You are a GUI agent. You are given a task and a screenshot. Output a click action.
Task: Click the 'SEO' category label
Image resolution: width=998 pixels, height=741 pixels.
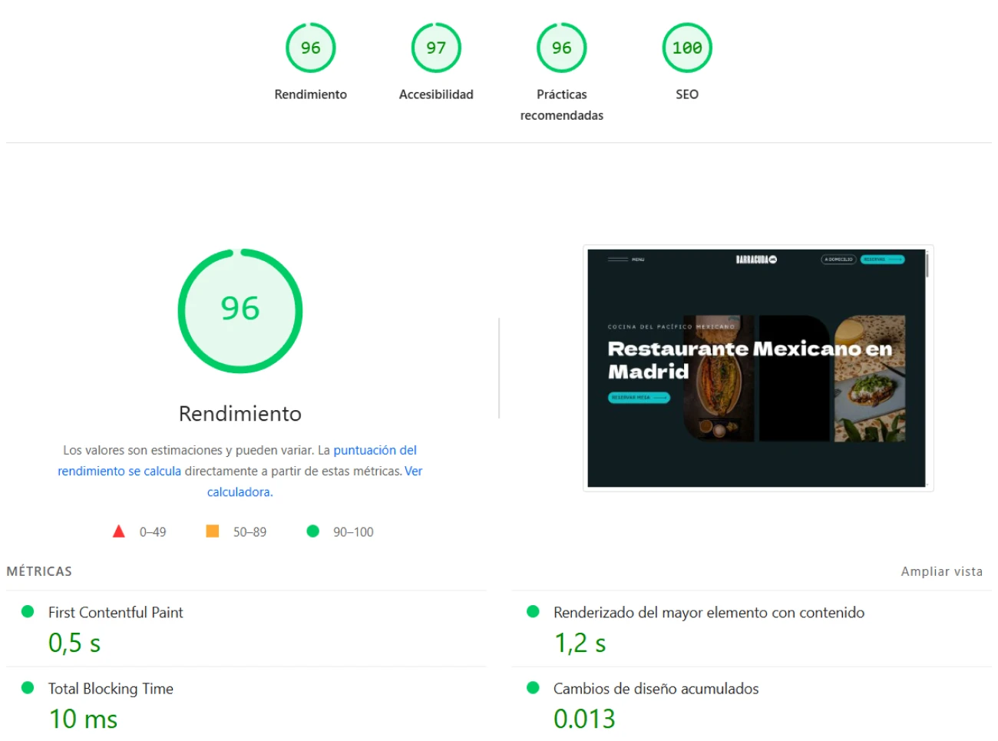[686, 94]
